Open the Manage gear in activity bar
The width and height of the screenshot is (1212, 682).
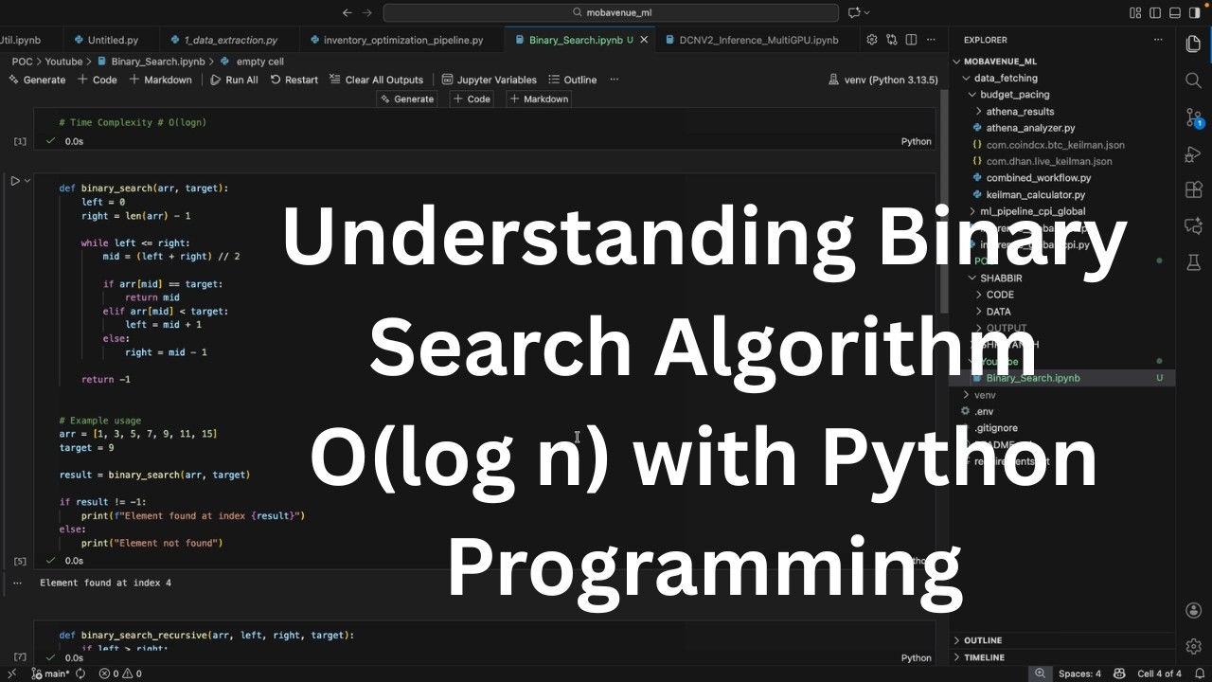1193,646
